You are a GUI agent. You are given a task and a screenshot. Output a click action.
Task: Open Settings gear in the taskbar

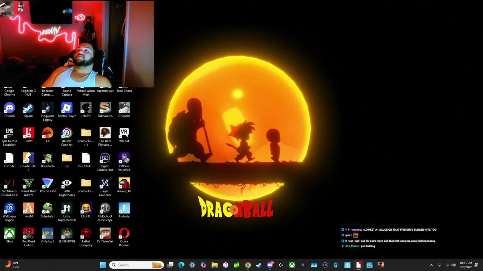[x=192, y=265]
